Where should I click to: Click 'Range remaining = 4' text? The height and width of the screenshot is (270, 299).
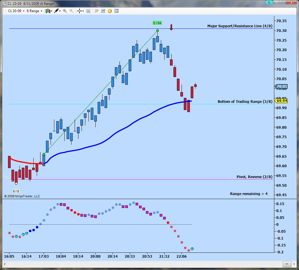(249, 194)
